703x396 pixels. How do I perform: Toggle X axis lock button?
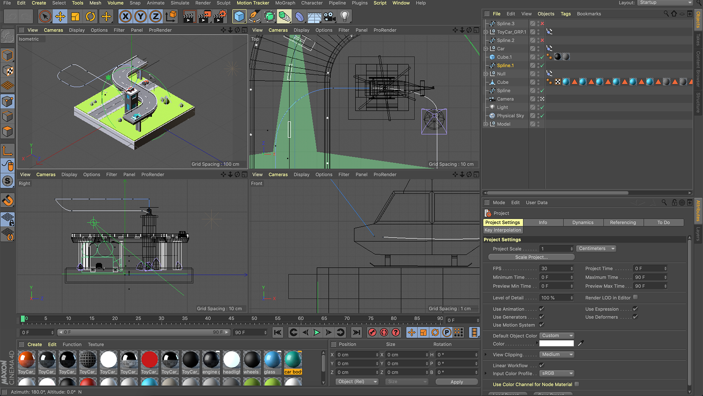click(125, 16)
